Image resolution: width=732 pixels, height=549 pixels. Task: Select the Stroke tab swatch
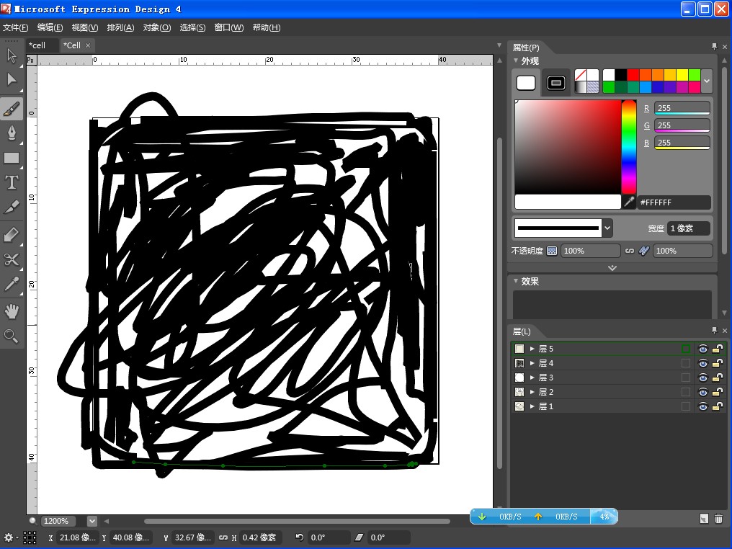(556, 83)
